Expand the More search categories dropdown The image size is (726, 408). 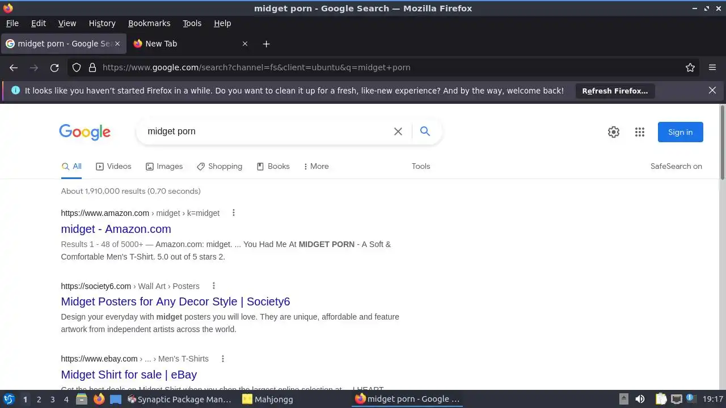pyautogui.click(x=316, y=166)
